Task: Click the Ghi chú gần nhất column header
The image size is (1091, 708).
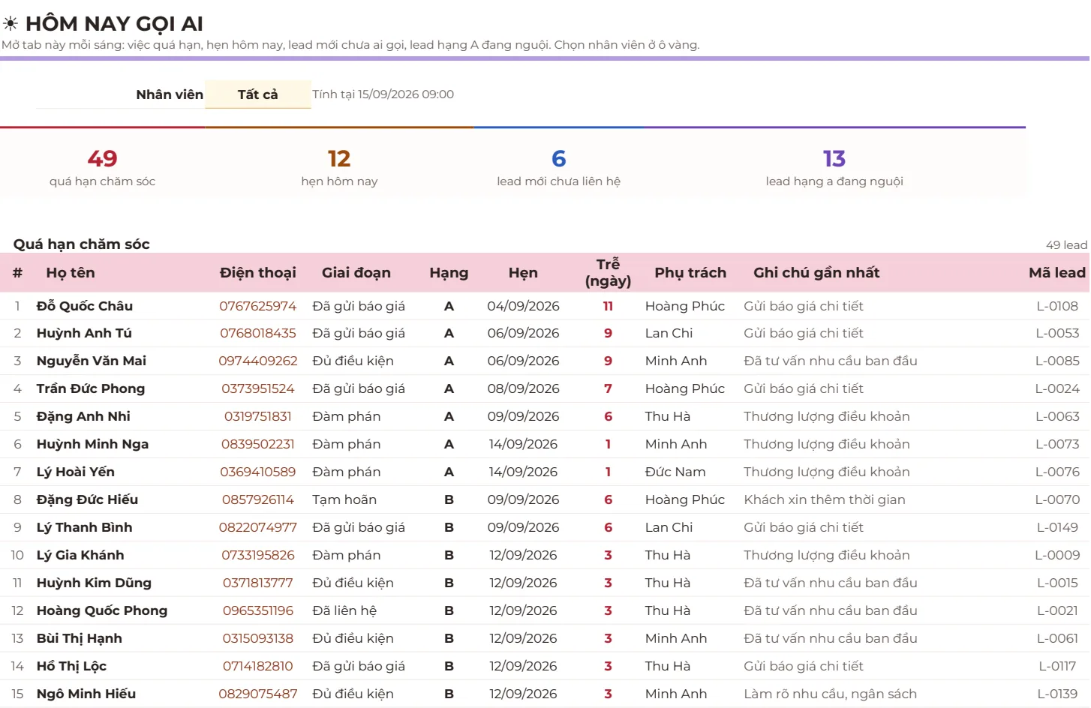Action: point(816,273)
